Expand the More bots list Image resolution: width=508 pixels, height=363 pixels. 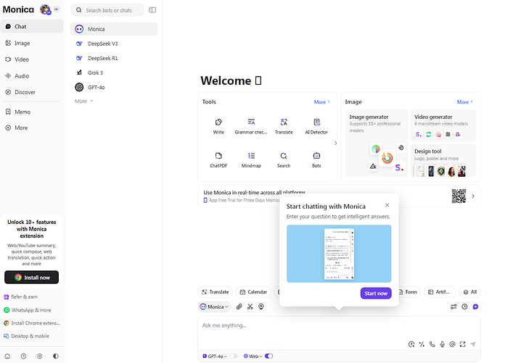84,101
